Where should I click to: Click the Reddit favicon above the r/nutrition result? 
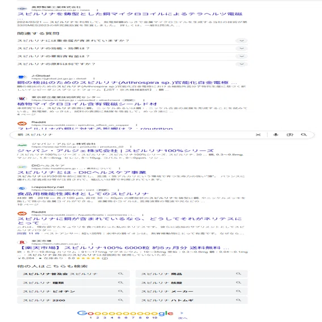point(22,124)
